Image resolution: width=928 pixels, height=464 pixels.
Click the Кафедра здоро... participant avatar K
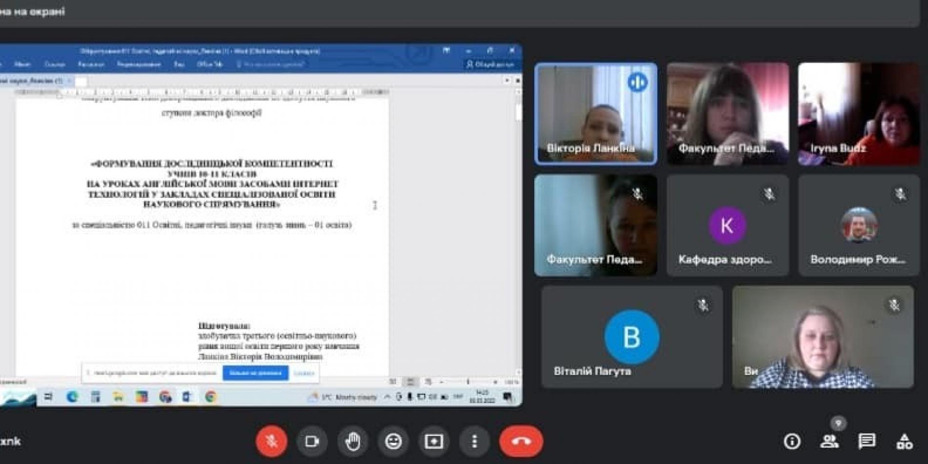click(x=727, y=225)
